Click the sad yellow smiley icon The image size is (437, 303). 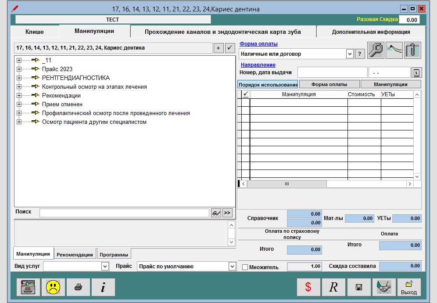pos(54,288)
